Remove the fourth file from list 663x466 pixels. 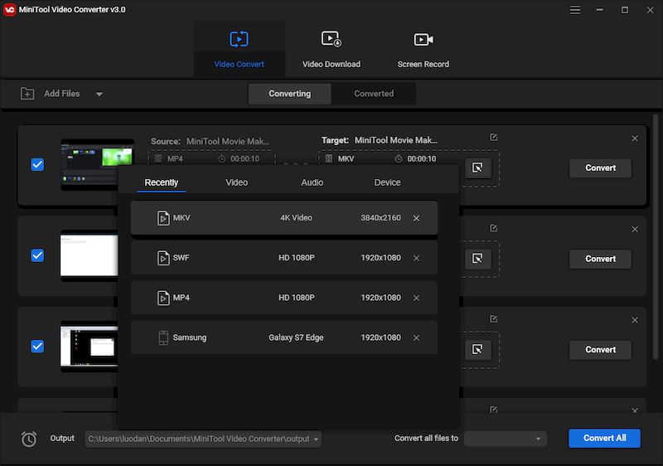[x=635, y=410]
